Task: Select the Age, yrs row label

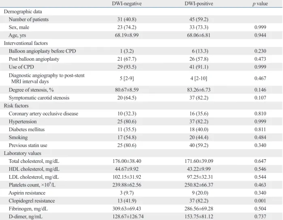Action: pos(17,35)
